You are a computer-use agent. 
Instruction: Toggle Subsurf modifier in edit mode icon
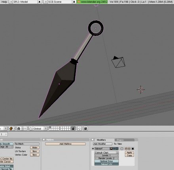[x=117, y=149]
